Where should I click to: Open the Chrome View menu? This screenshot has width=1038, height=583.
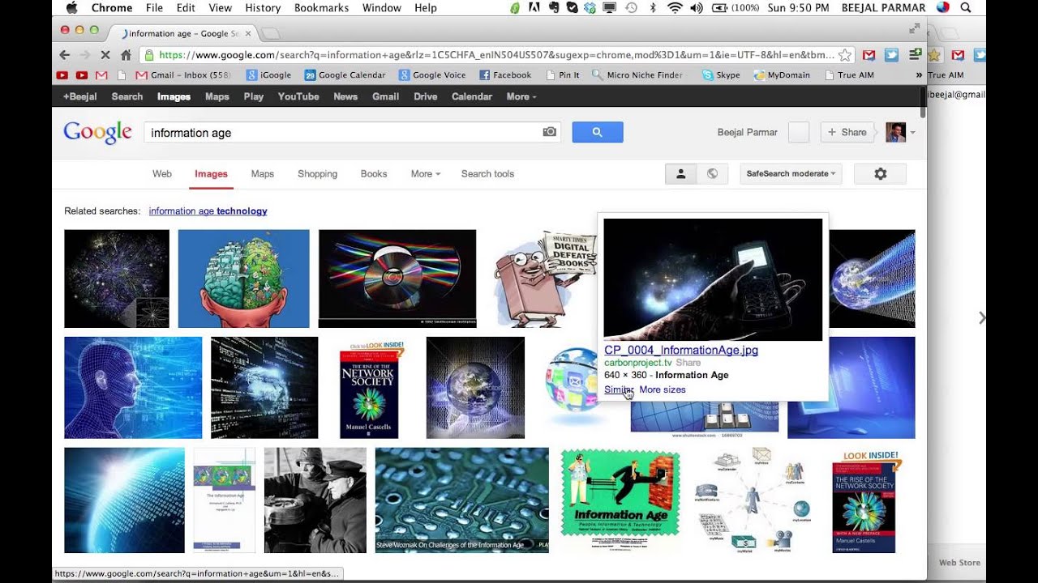(x=220, y=8)
